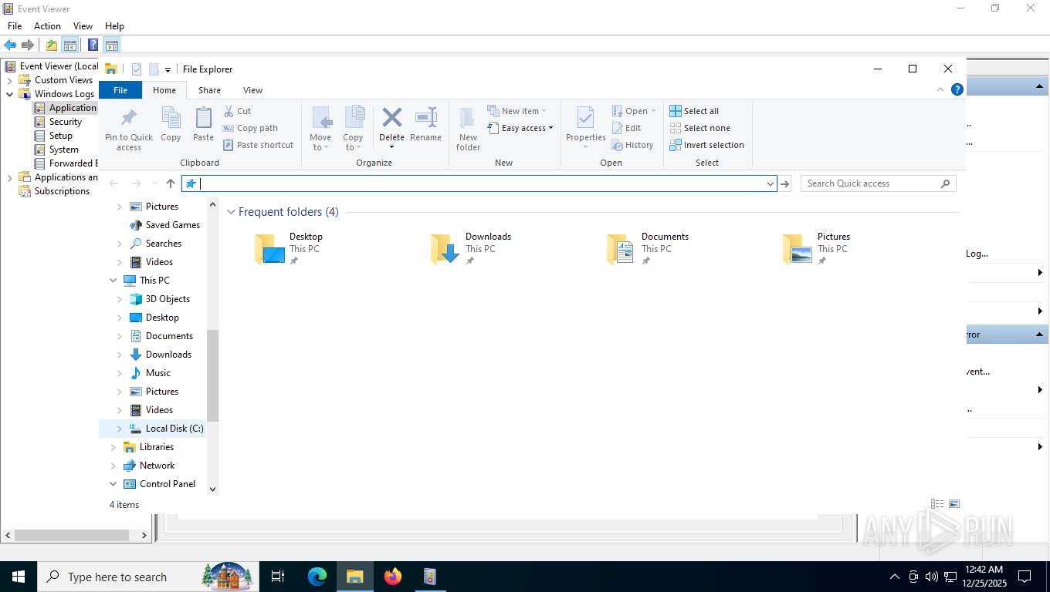Viewport: 1050px width, 592px height.
Task: Click the New folder icon
Action: 468,119
